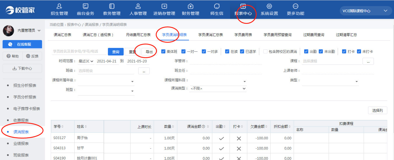Click end date 2021-05-20 field

point(138,61)
